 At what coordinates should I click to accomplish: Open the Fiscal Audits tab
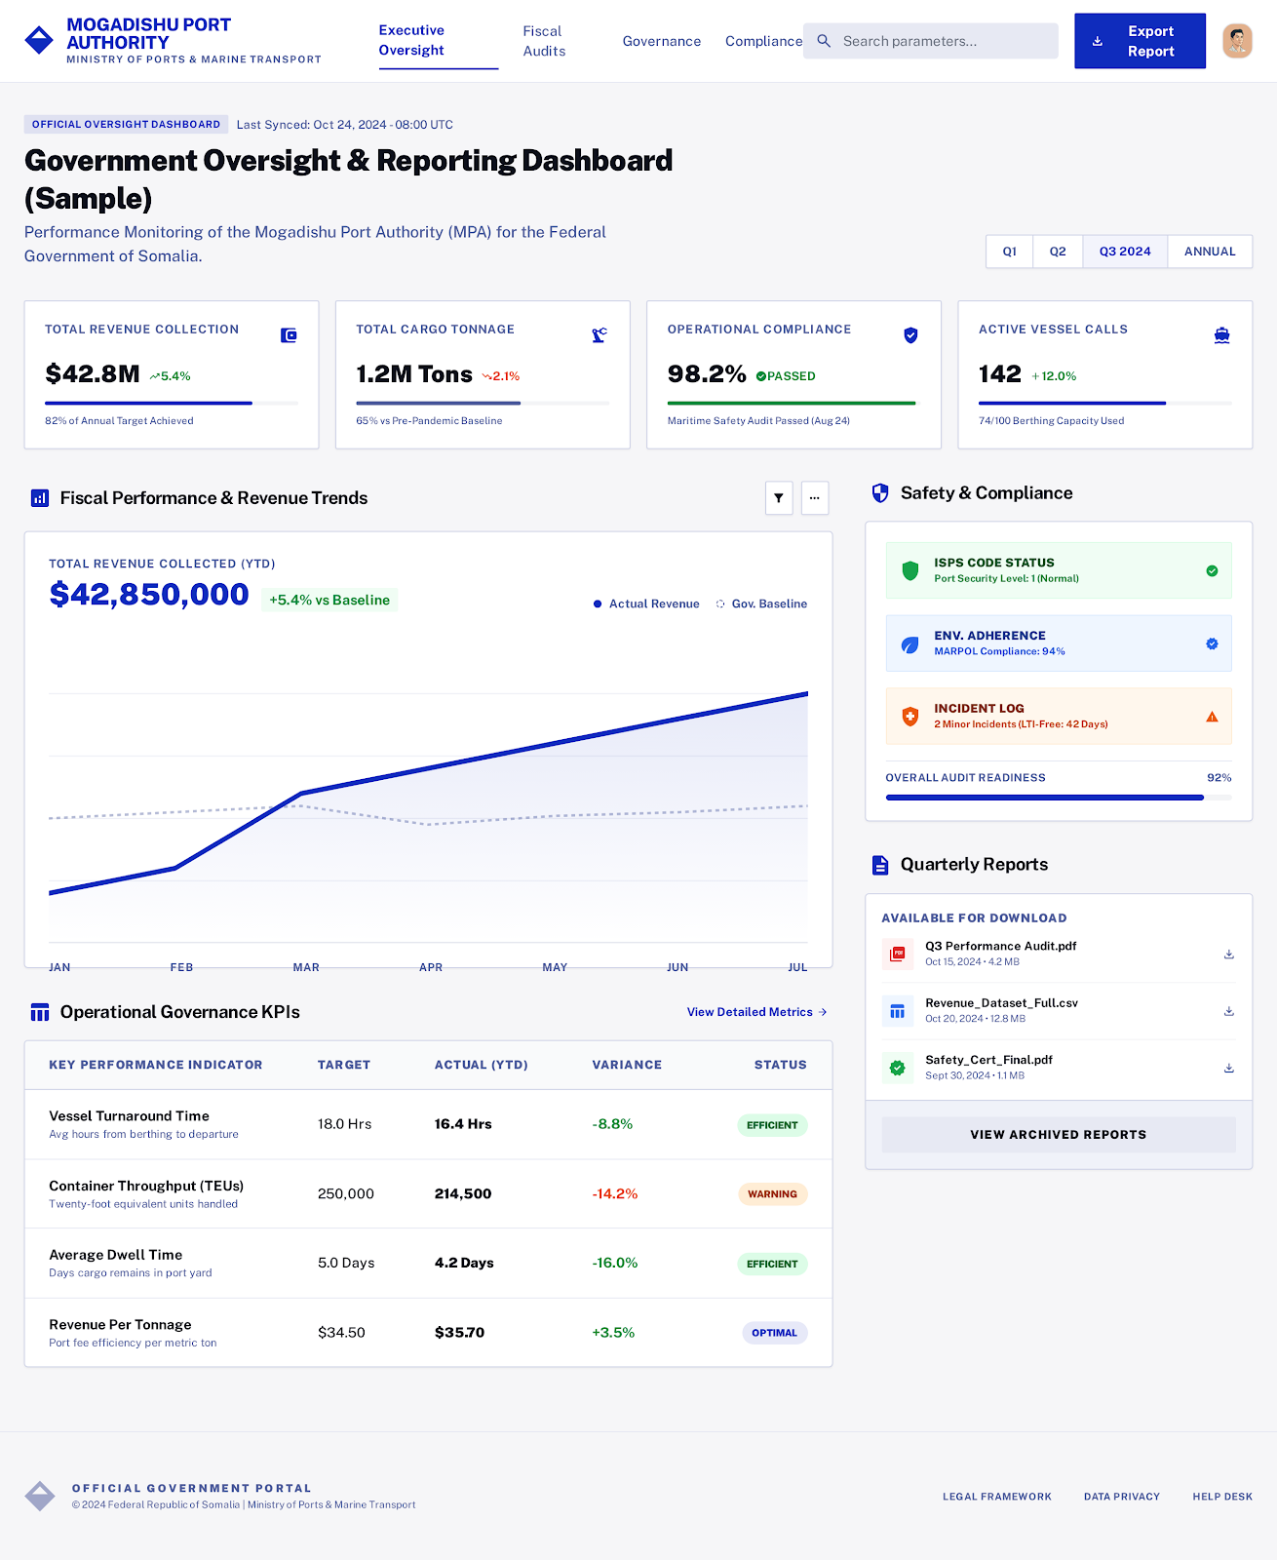point(544,41)
